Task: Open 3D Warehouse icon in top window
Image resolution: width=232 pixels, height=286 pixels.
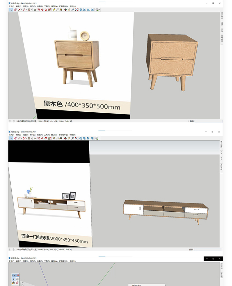Action: click(x=81, y=10)
